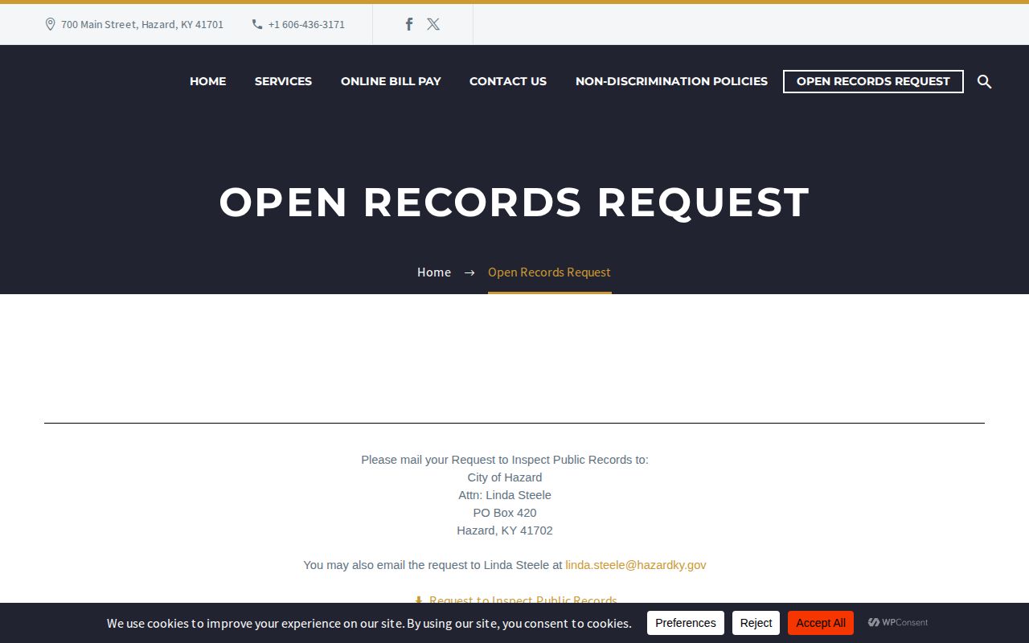This screenshot has height=643, width=1029.
Task: Click the WPConsent logo in cookie bar
Action: 898,622
